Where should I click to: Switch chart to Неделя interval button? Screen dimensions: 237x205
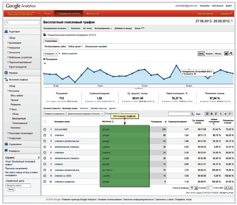pyautogui.click(x=209, y=54)
